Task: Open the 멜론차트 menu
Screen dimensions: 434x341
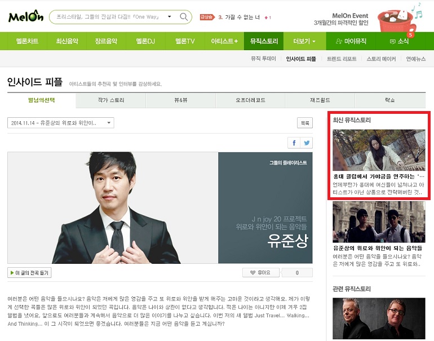Action: click(27, 41)
